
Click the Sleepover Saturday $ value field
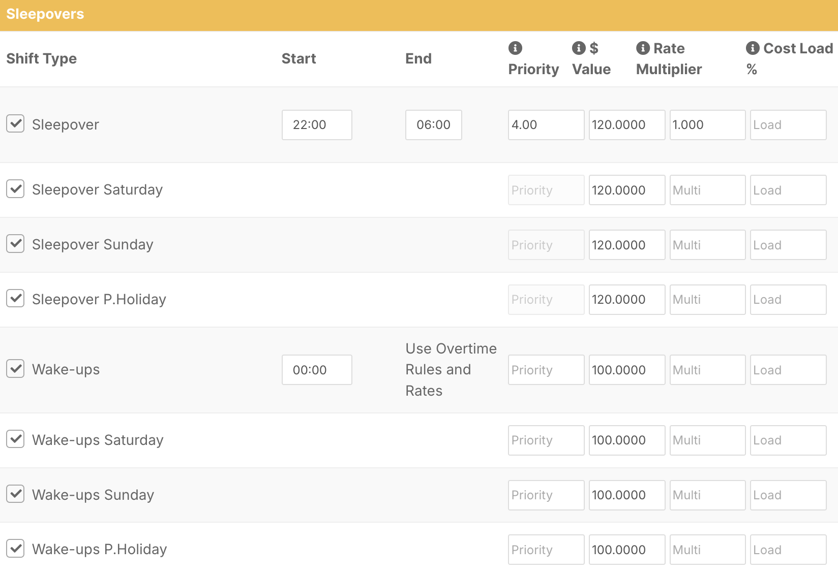[x=627, y=190]
